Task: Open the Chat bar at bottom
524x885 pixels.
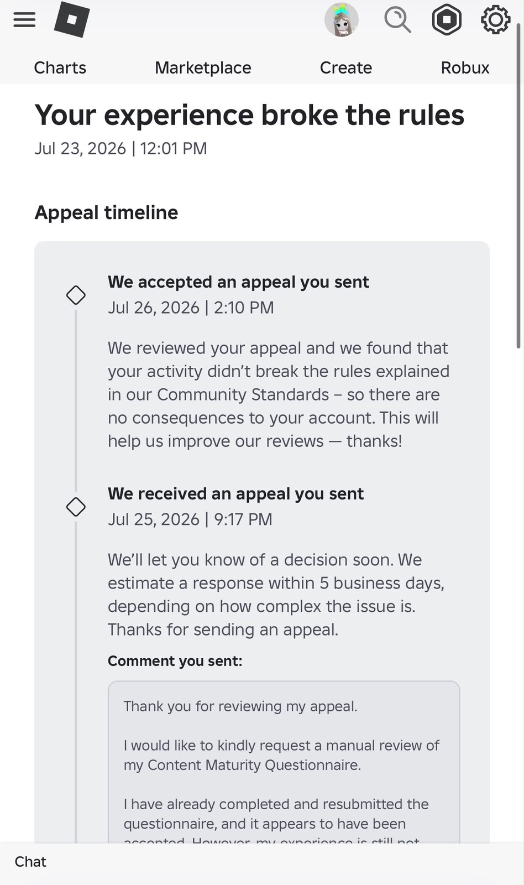Action: (262, 862)
